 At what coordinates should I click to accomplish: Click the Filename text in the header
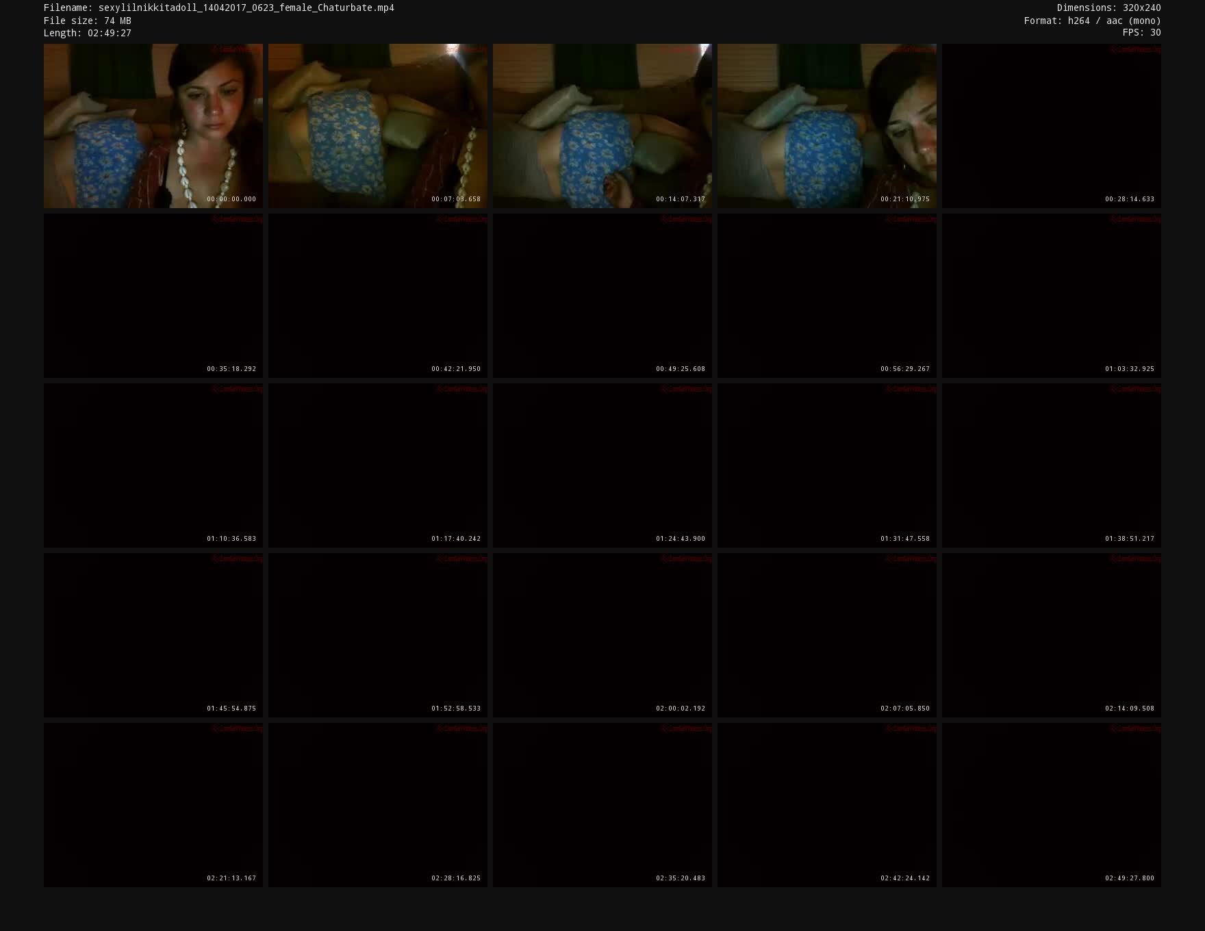click(218, 8)
